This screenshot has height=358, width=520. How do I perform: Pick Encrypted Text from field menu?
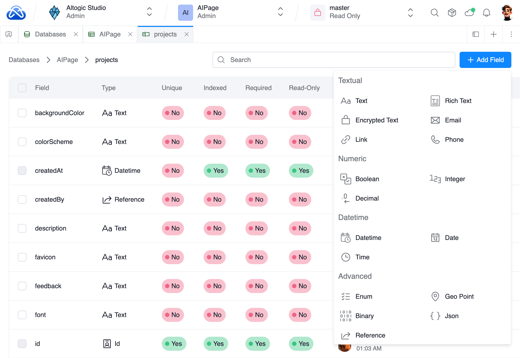pos(377,120)
